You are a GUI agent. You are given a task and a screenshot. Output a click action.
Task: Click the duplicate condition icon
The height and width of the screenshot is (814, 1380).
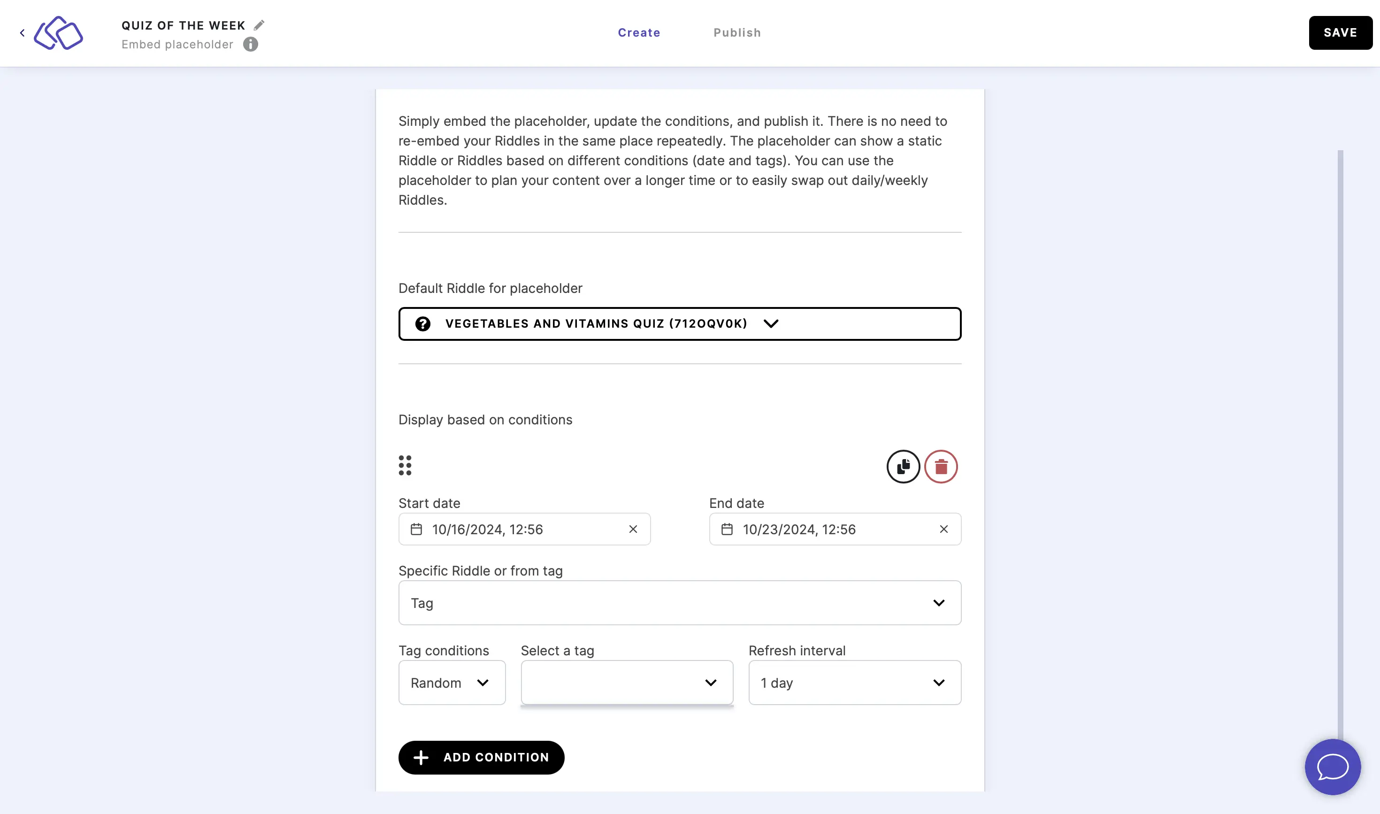[903, 466]
